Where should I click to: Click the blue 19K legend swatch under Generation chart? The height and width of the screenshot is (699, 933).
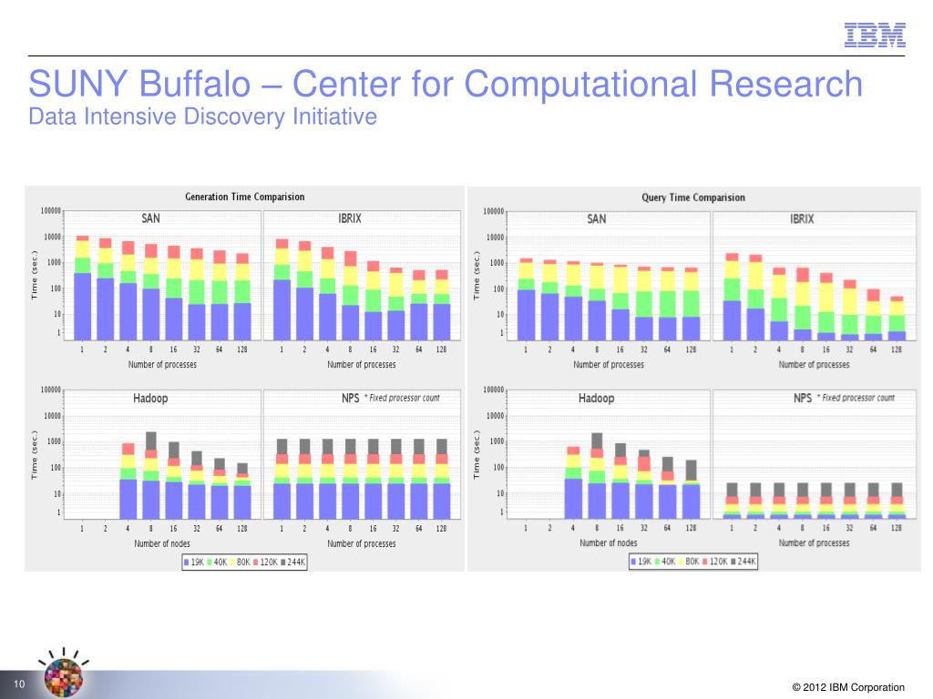click(x=186, y=562)
